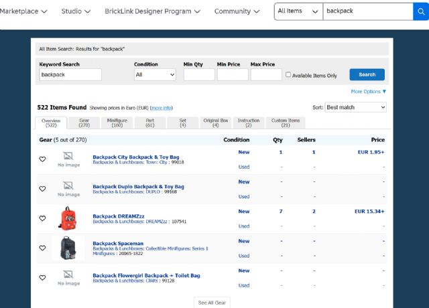Heart the Backpack Flowergirl item

click(x=42, y=277)
